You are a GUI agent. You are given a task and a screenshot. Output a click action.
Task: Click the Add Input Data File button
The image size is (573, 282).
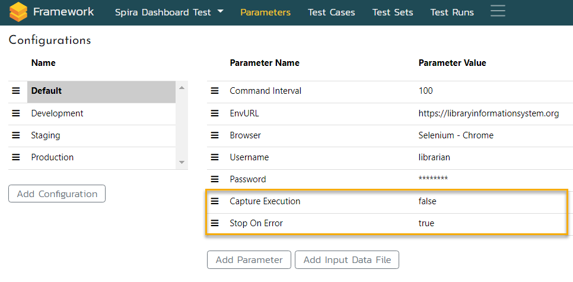(x=347, y=260)
